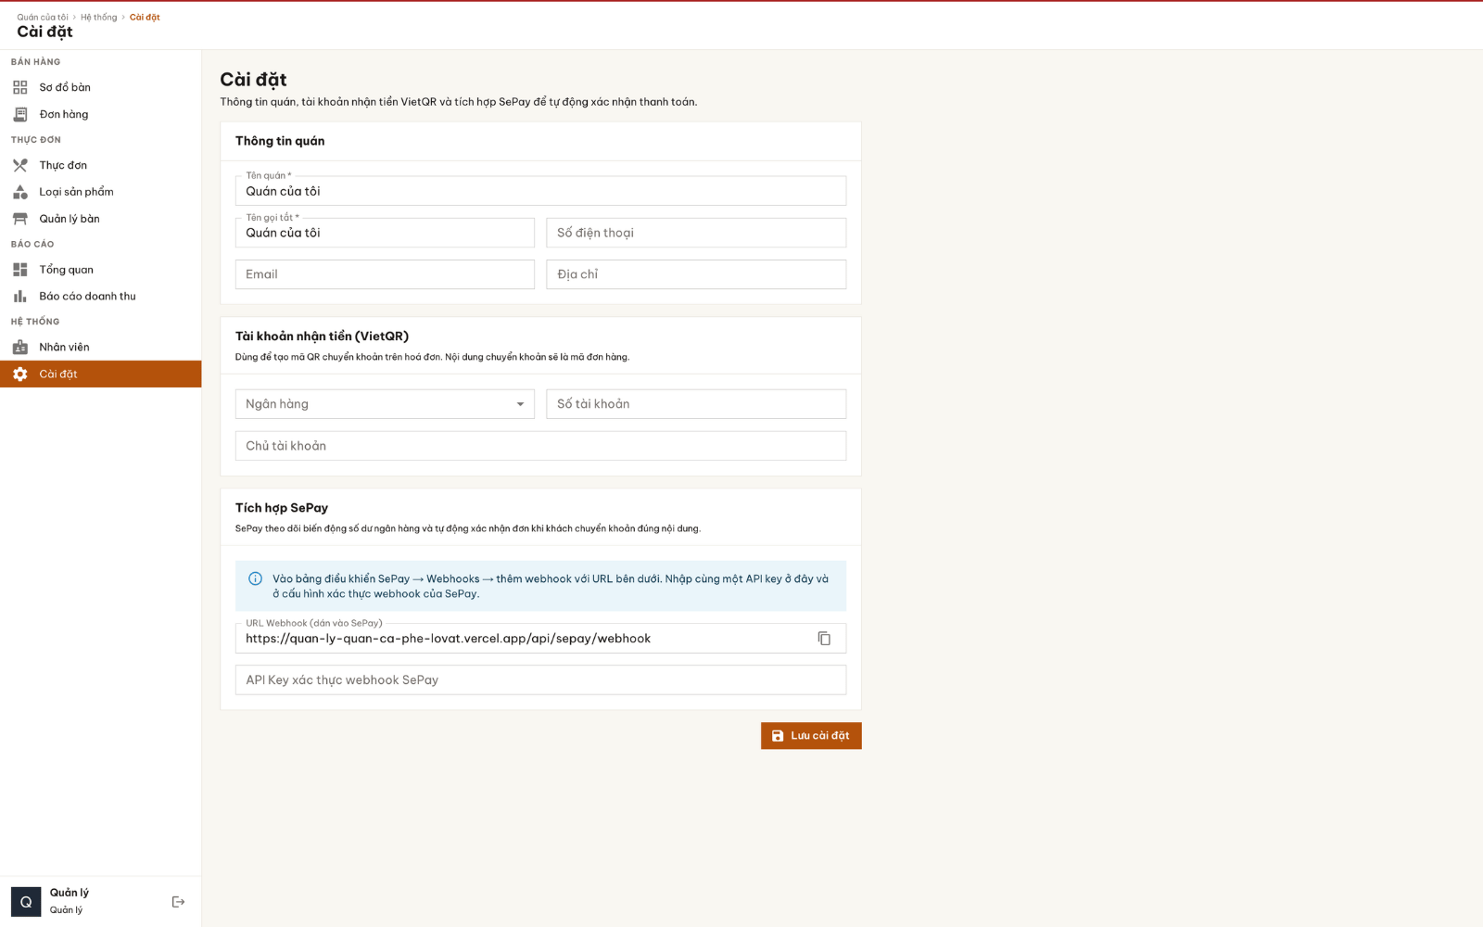Click the Tích hợp SePay heading
This screenshot has height=927, width=1483.
coord(282,508)
